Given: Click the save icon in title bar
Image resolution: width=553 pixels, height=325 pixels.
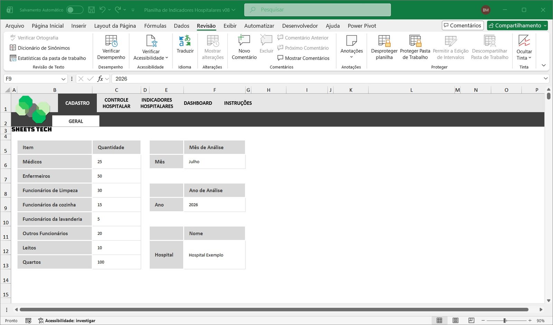Looking at the screenshot, I should coord(91,10).
